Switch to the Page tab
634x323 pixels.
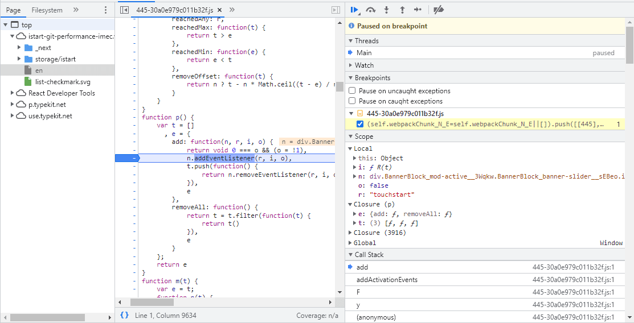(x=13, y=10)
